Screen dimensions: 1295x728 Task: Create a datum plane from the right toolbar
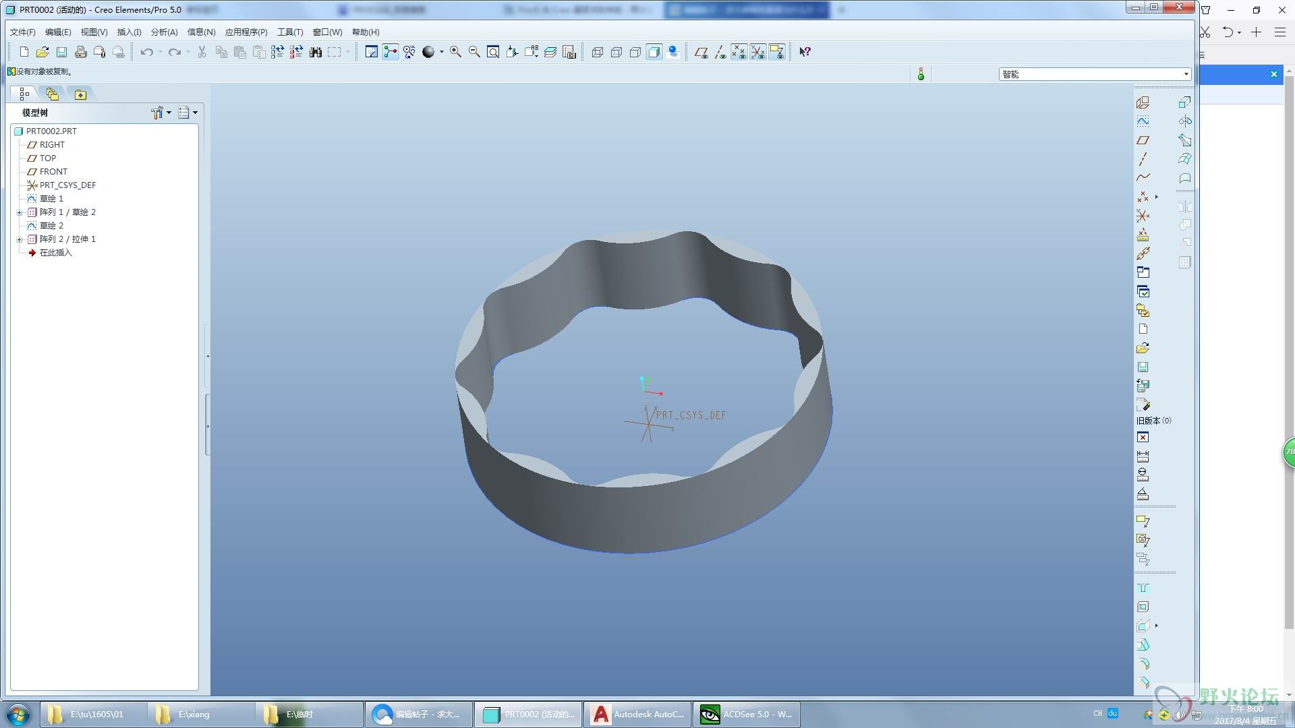[1143, 140]
